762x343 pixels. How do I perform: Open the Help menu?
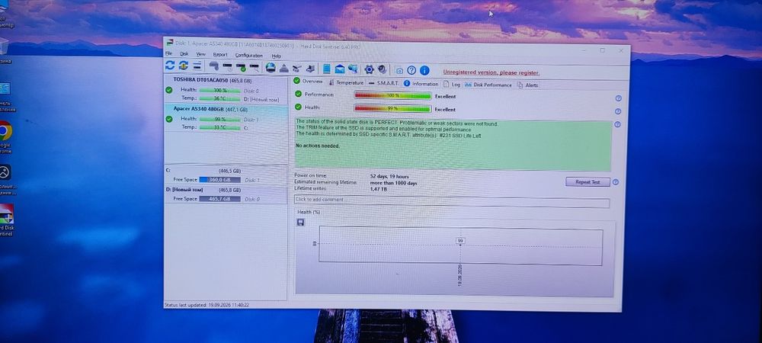point(276,56)
